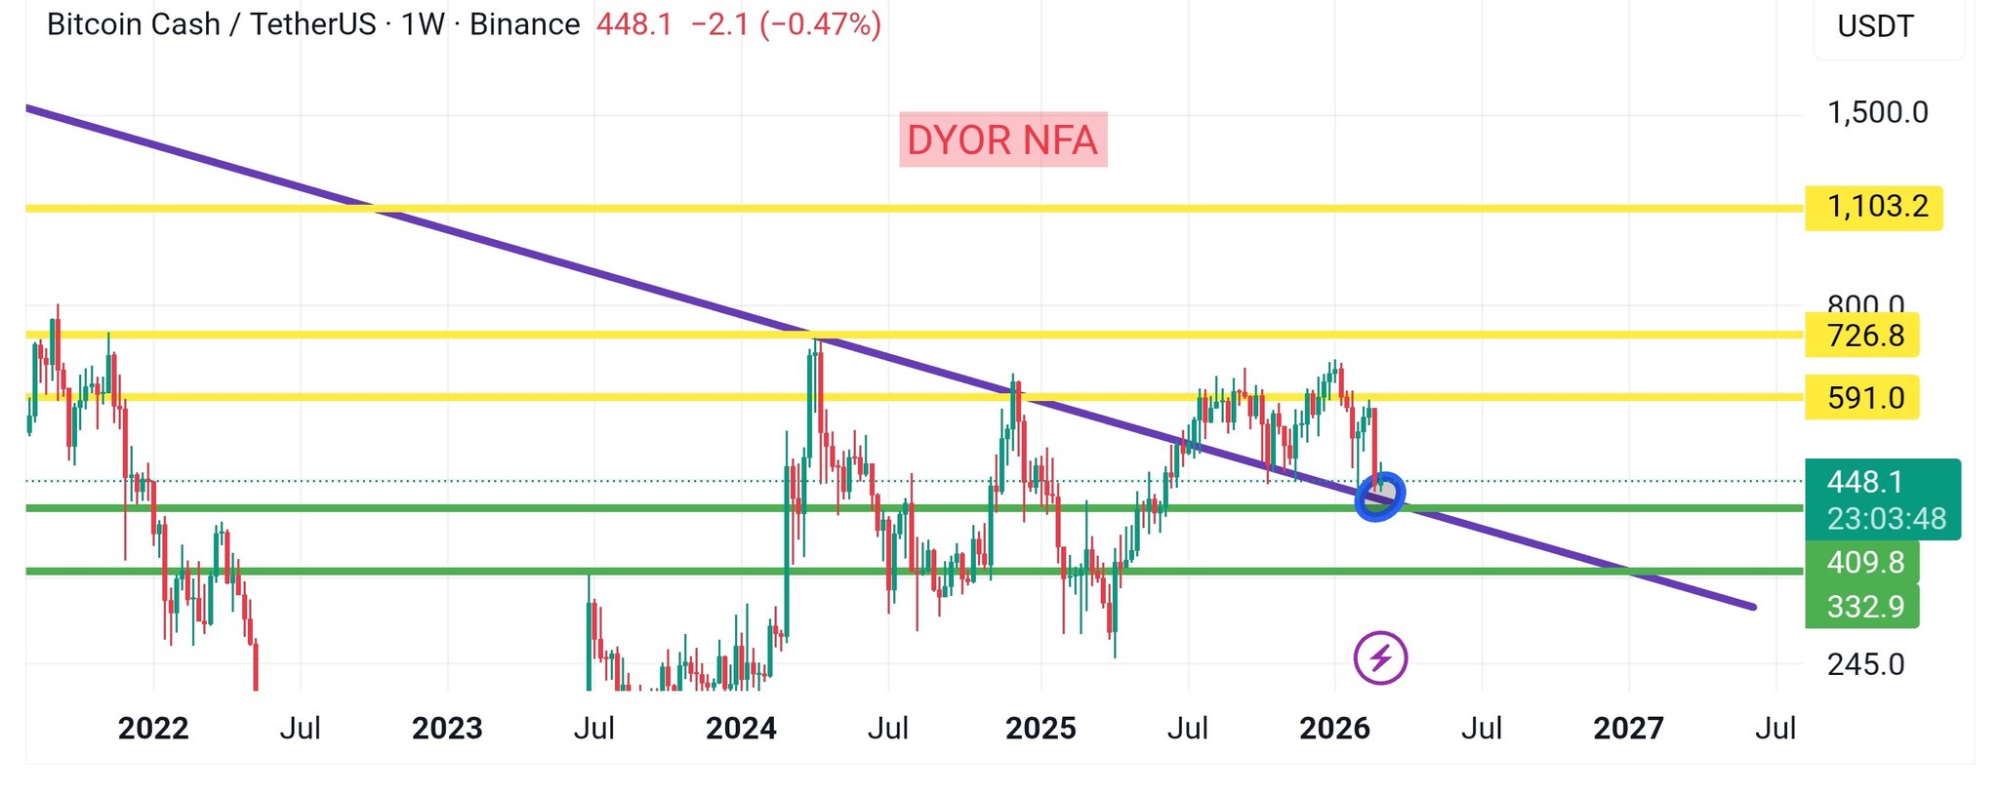Click the 2026 year label on the time axis

(x=1334, y=728)
